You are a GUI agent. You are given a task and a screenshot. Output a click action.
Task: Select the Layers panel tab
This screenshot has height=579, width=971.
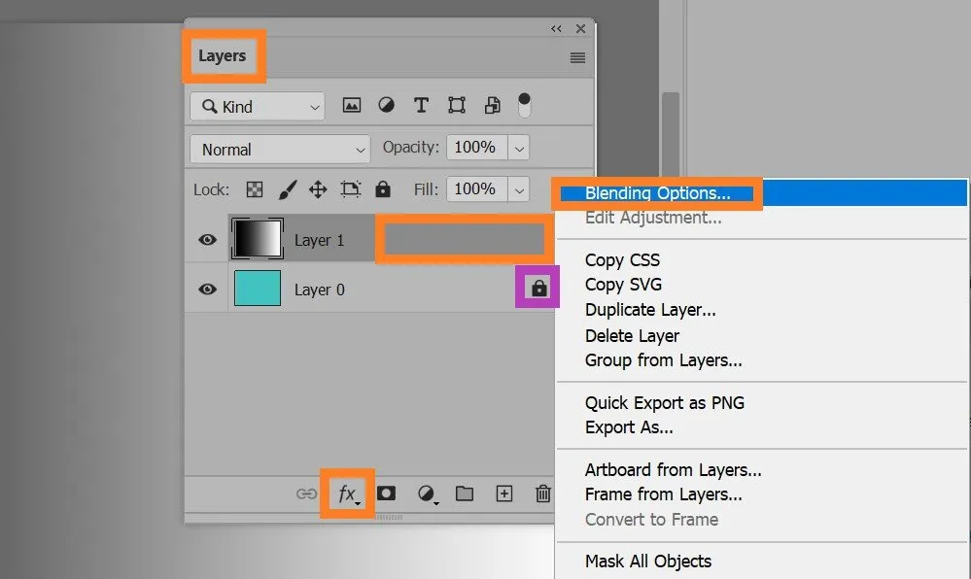(x=223, y=55)
